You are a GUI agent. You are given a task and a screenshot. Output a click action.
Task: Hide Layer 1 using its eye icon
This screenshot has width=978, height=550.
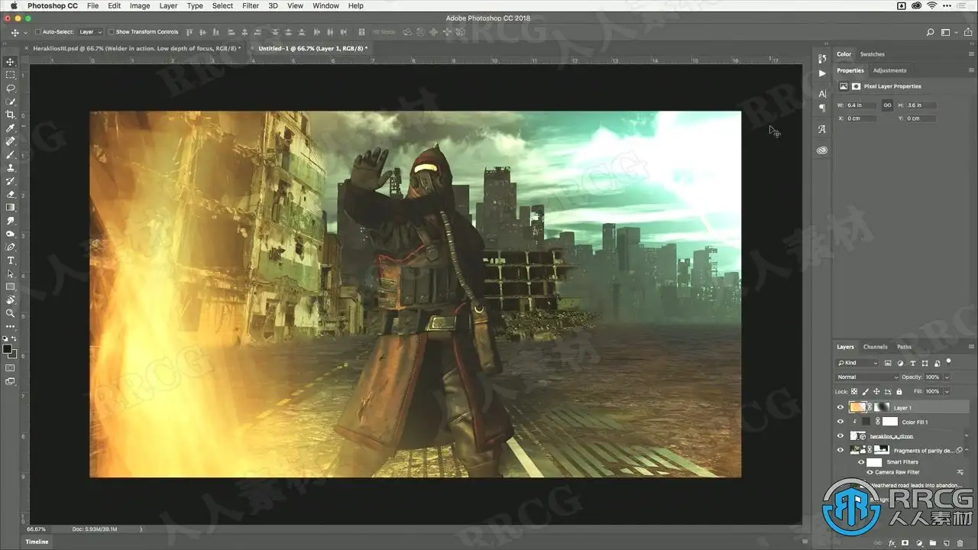coord(840,408)
